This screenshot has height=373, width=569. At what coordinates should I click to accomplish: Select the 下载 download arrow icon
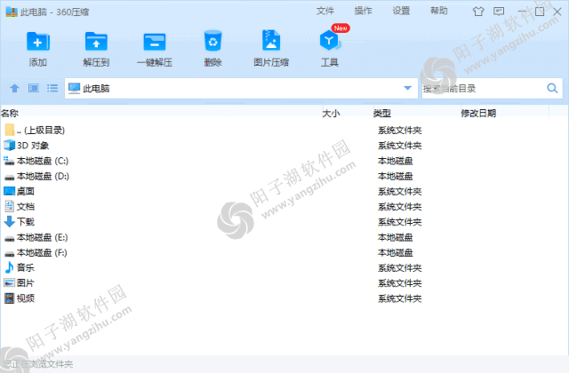click(9, 221)
